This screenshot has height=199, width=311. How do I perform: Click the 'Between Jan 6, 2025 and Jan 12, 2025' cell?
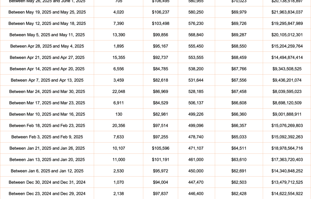point(47,170)
